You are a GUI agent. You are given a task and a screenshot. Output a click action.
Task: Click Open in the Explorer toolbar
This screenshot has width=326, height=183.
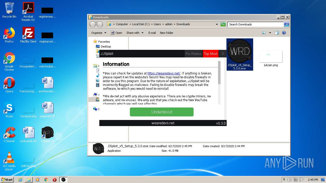point(117,33)
